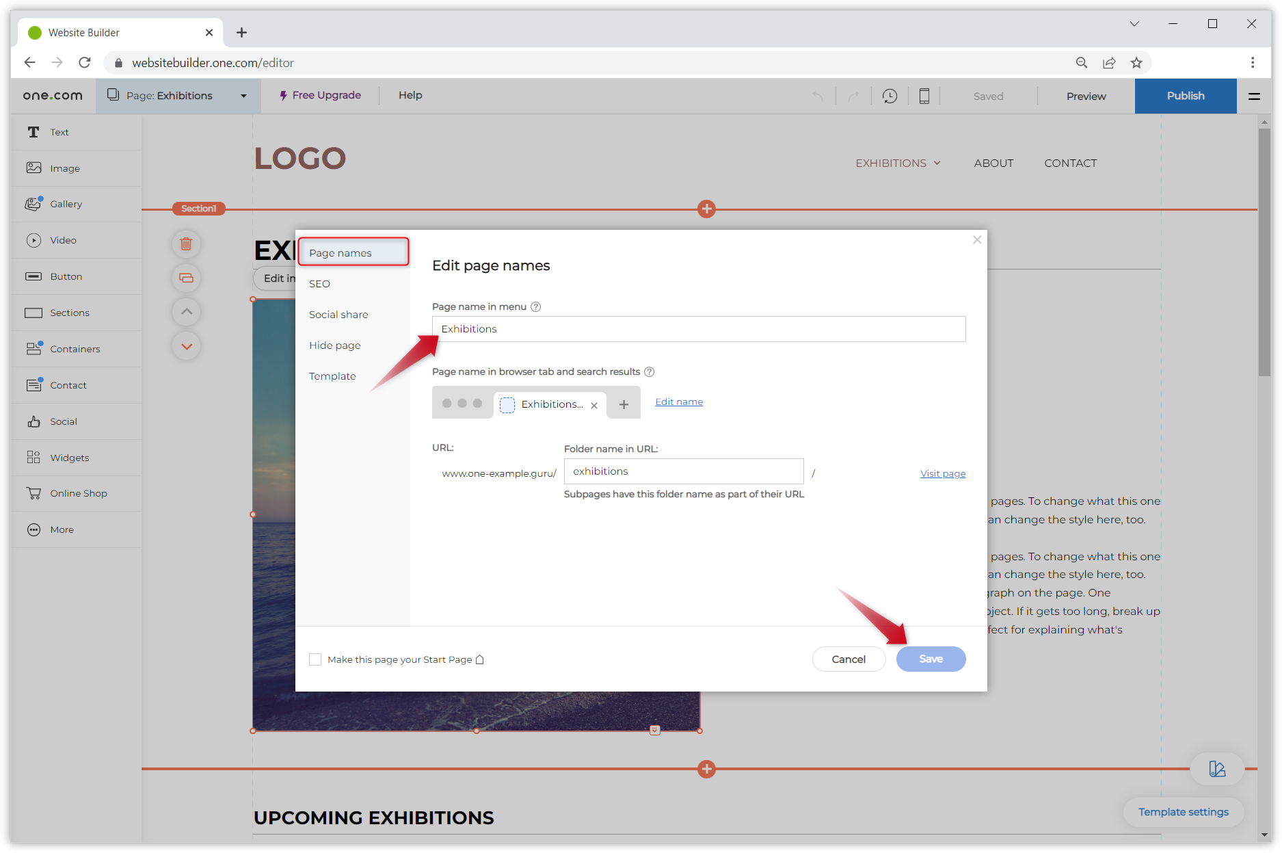Click the undo arrow in top bar

click(818, 96)
